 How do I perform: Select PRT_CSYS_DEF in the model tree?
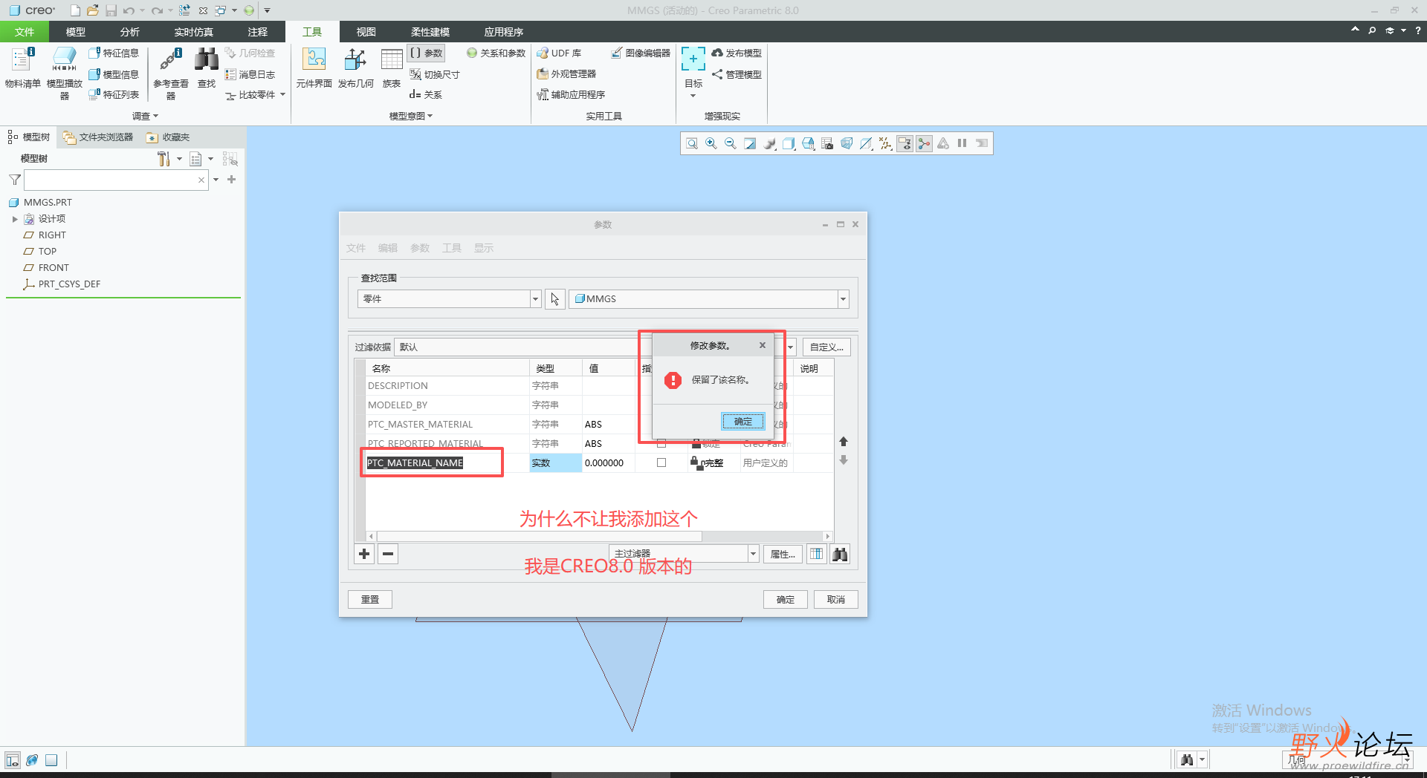pos(69,284)
